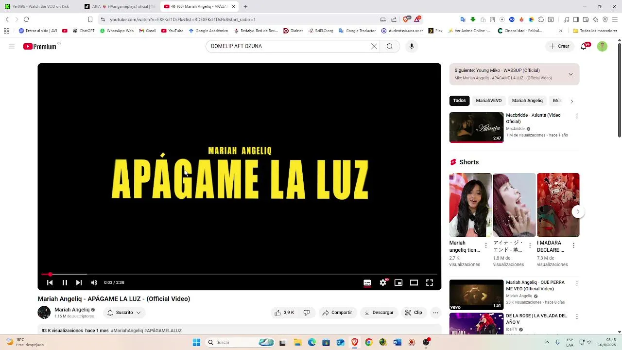This screenshot has height=350, width=622.
Task: Select the Todos filter chip
Action: [459, 101]
